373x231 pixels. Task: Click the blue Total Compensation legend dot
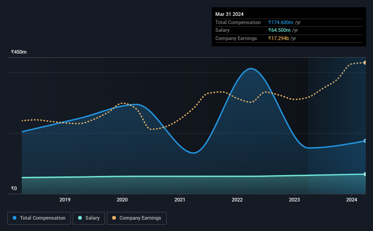tap(15, 218)
